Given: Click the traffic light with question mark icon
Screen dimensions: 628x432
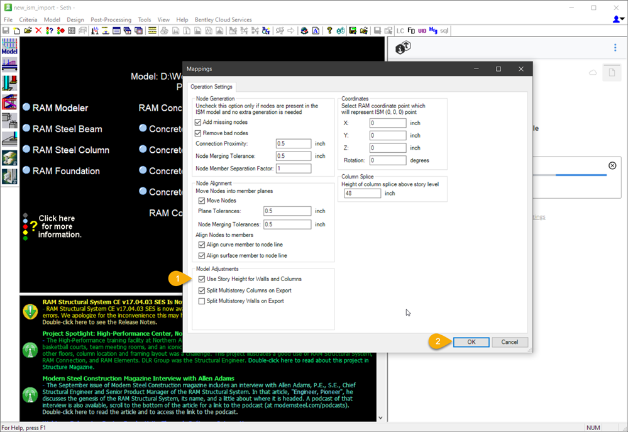Looking at the screenshot, I should coord(50,30).
